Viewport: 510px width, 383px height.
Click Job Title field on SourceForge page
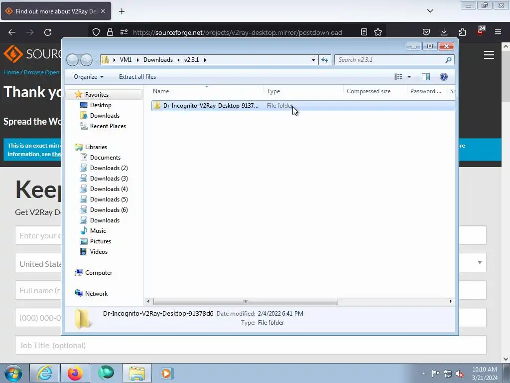coord(251,345)
